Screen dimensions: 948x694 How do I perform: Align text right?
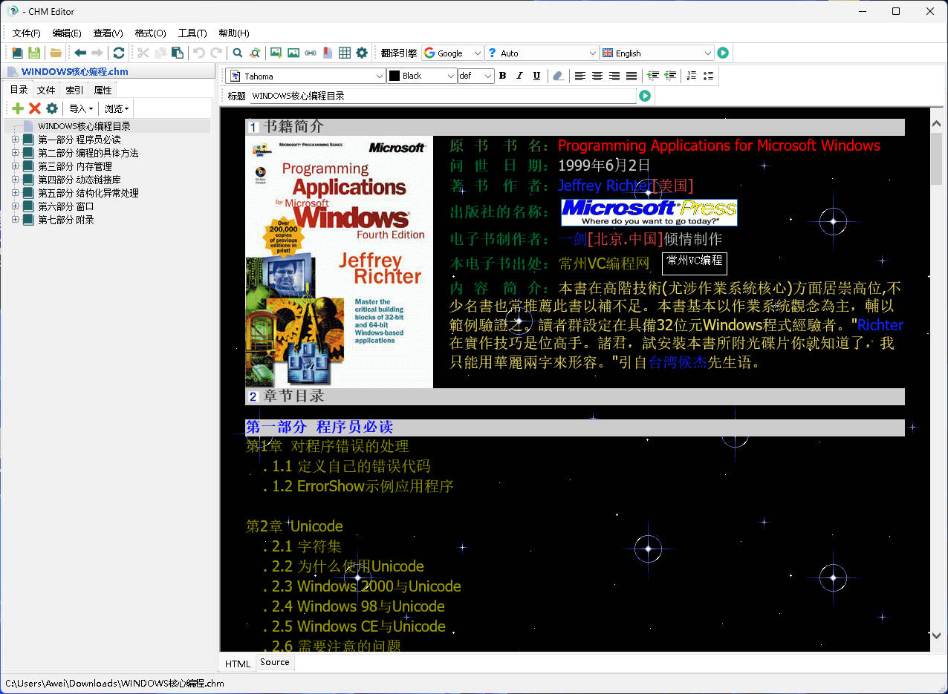pos(614,76)
